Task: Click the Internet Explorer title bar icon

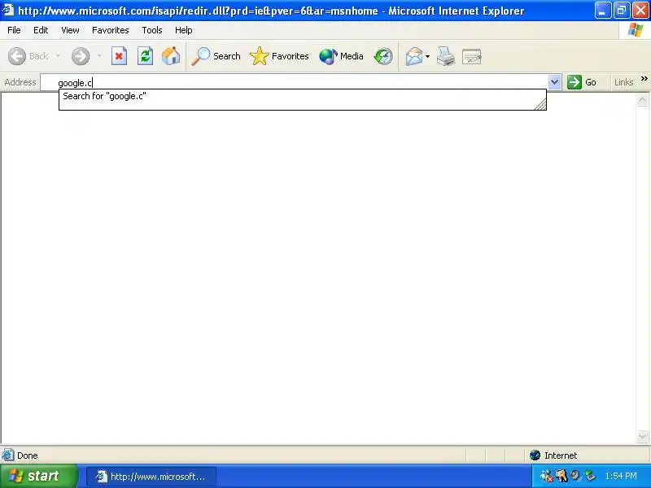Action: (x=8, y=10)
